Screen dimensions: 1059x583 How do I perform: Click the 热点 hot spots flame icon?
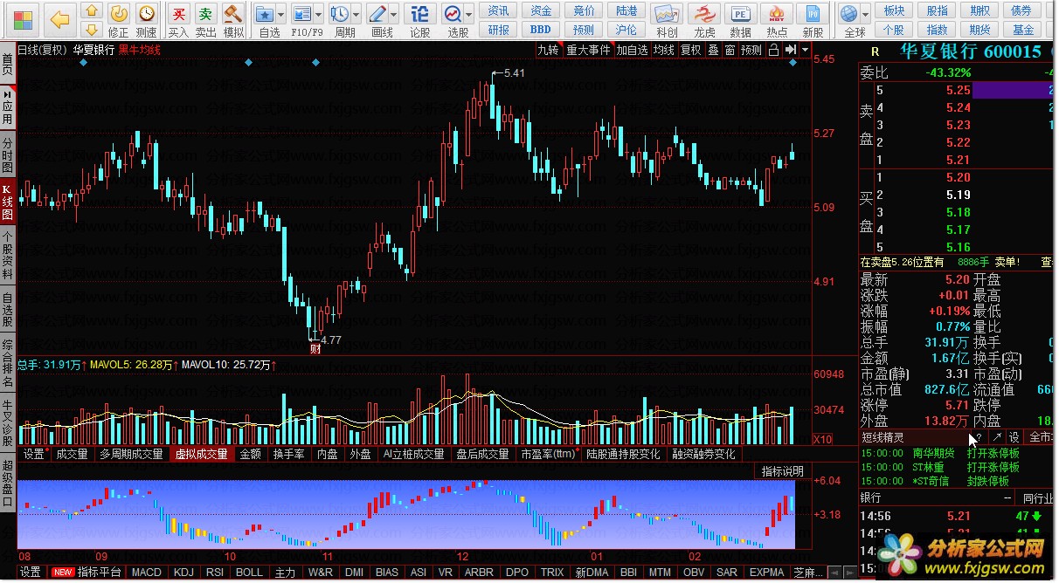(776, 15)
